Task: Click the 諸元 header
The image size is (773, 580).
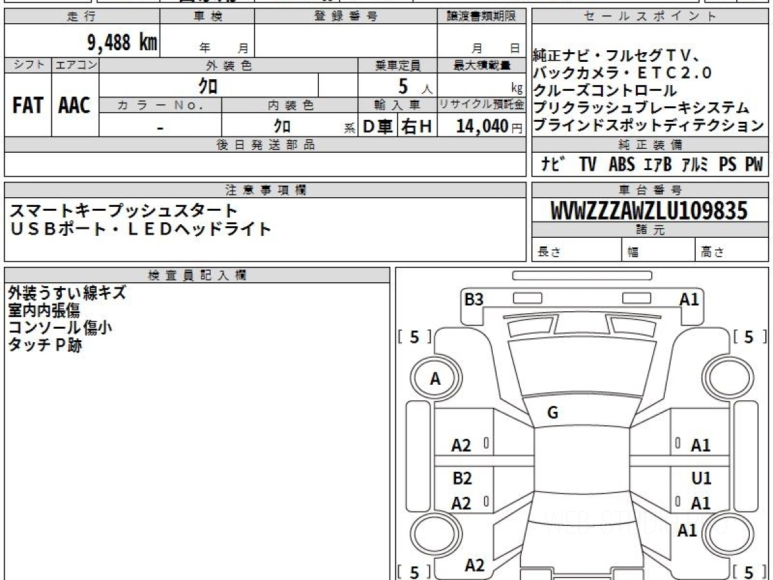Action: 651,230
